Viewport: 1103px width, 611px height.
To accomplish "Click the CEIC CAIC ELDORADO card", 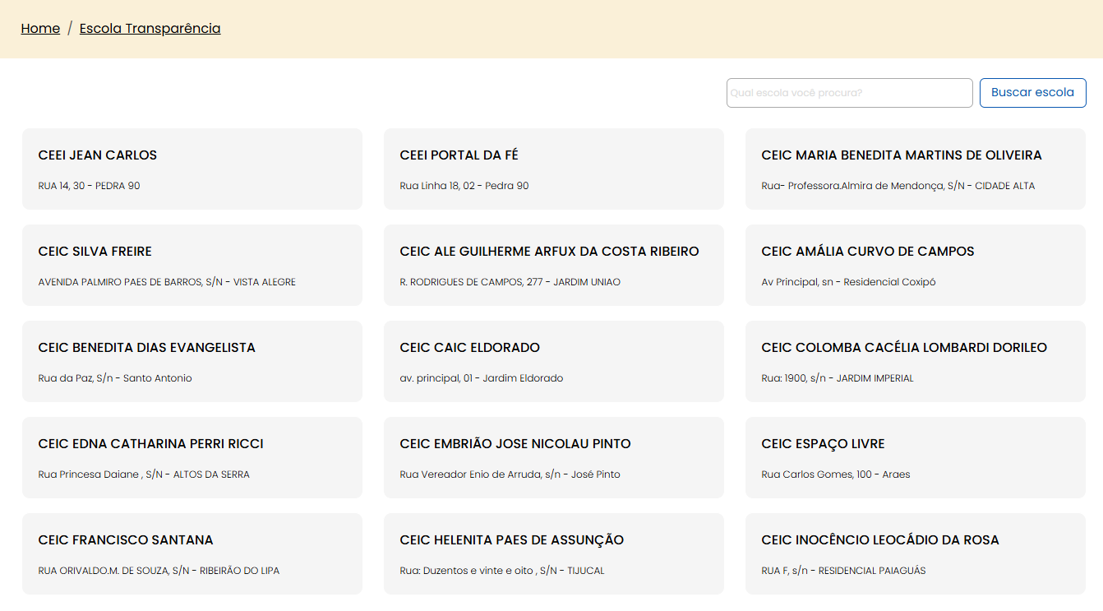I will [x=553, y=361].
